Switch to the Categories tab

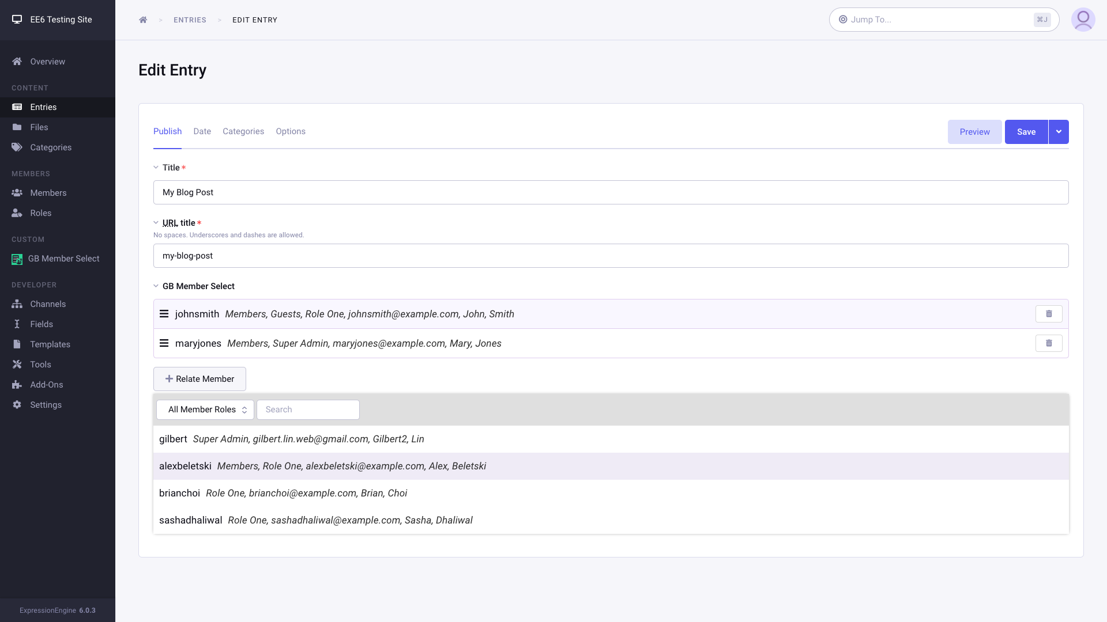243,131
